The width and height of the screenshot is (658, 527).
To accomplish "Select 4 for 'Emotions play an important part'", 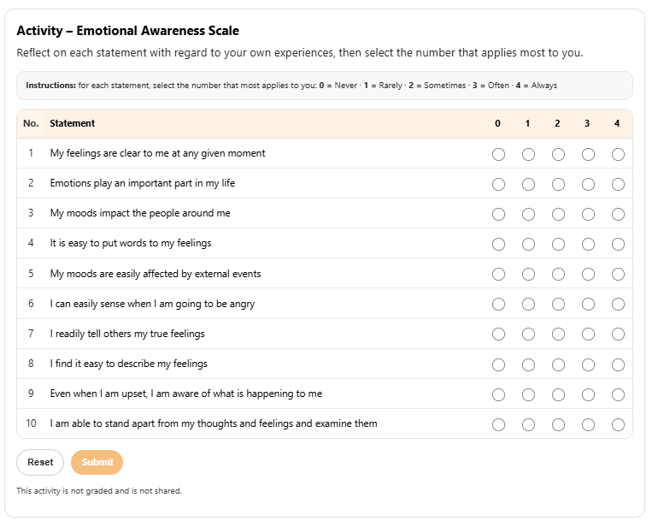I will 618,185.
